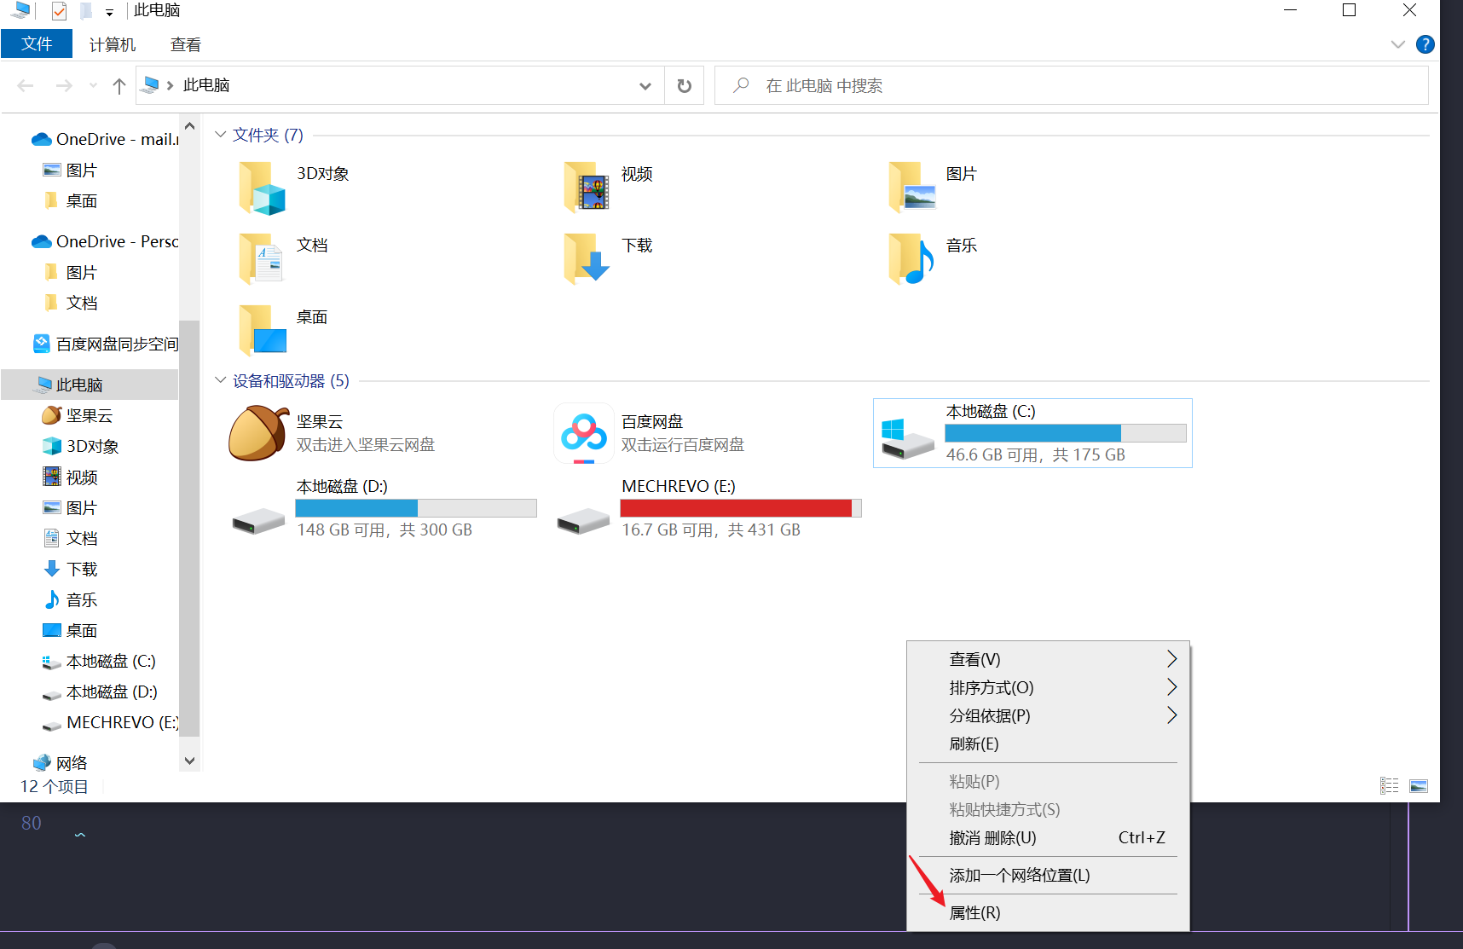Image resolution: width=1463 pixels, height=949 pixels.
Task: Choose 刷新(E) from the context menu
Action: 974,744
